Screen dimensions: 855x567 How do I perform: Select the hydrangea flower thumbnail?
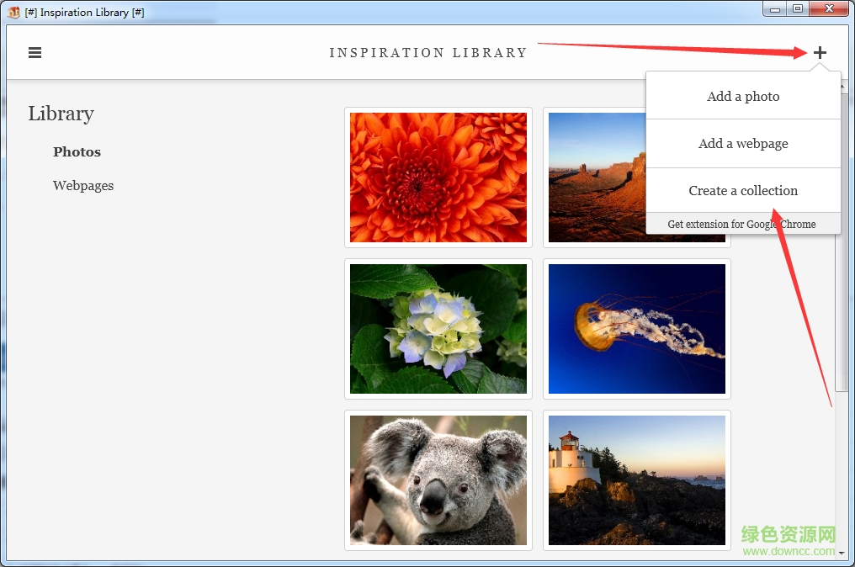[x=438, y=329]
